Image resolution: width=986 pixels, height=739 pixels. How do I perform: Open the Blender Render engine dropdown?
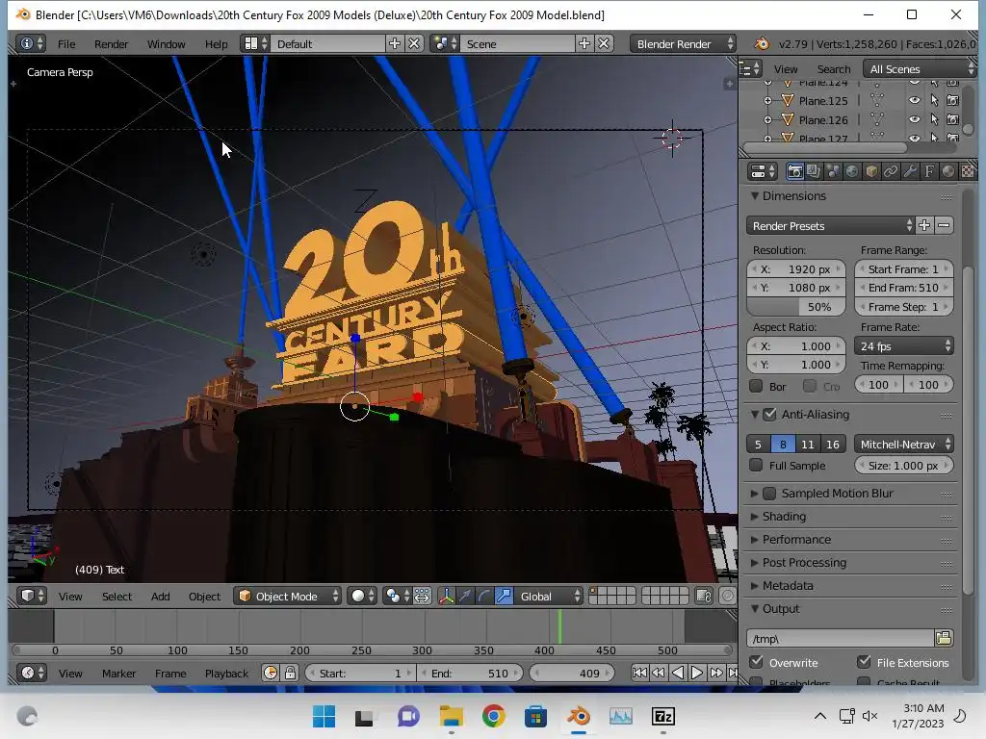tap(683, 43)
